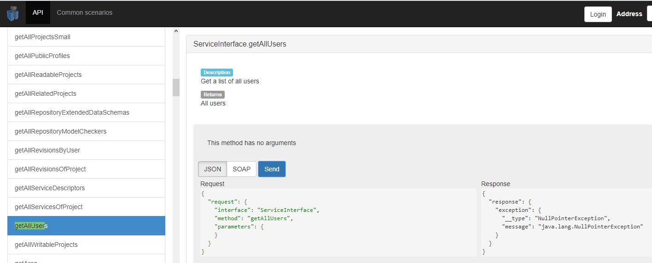Open the API tab

[x=38, y=12]
